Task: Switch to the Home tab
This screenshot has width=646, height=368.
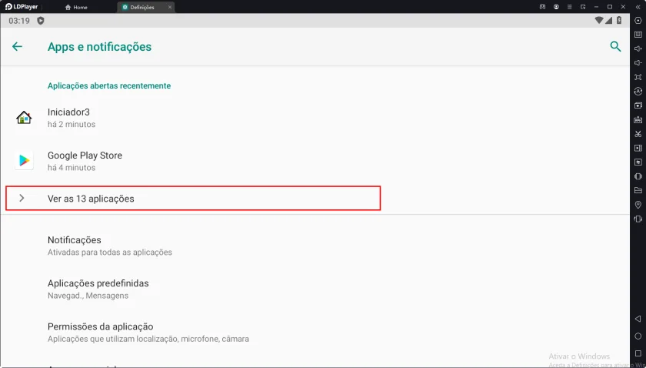Action: click(x=76, y=8)
